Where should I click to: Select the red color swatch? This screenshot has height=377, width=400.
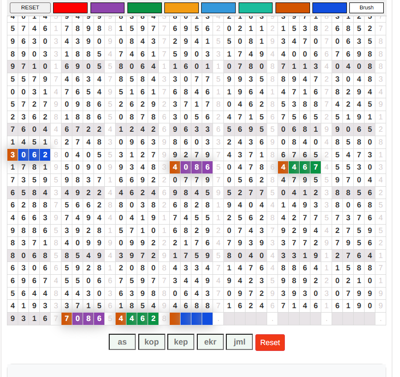(70, 8)
